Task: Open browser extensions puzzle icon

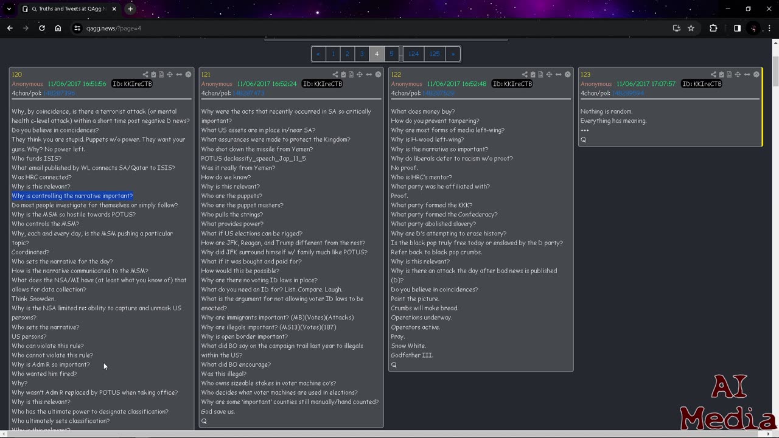Action: pyautogui.click(x=713, y=28)
